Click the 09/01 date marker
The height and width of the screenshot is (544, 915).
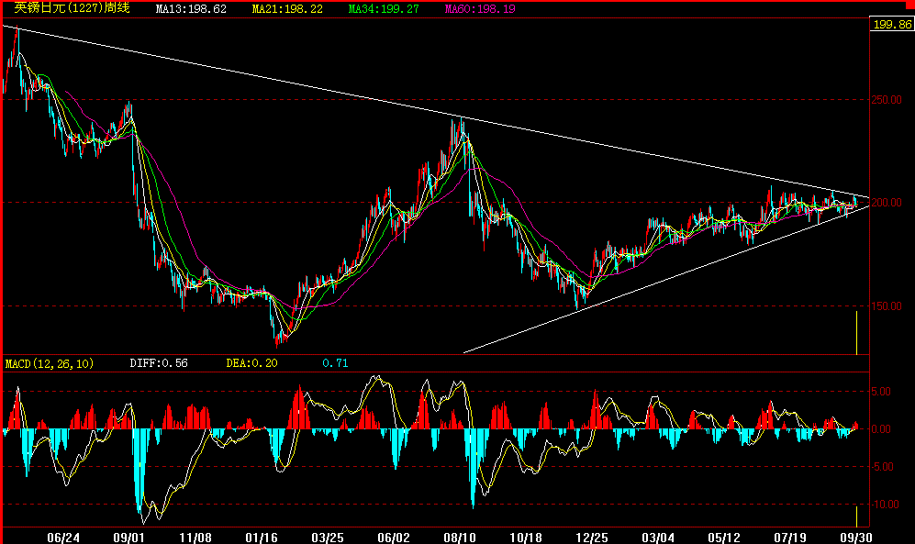point(129,537)
